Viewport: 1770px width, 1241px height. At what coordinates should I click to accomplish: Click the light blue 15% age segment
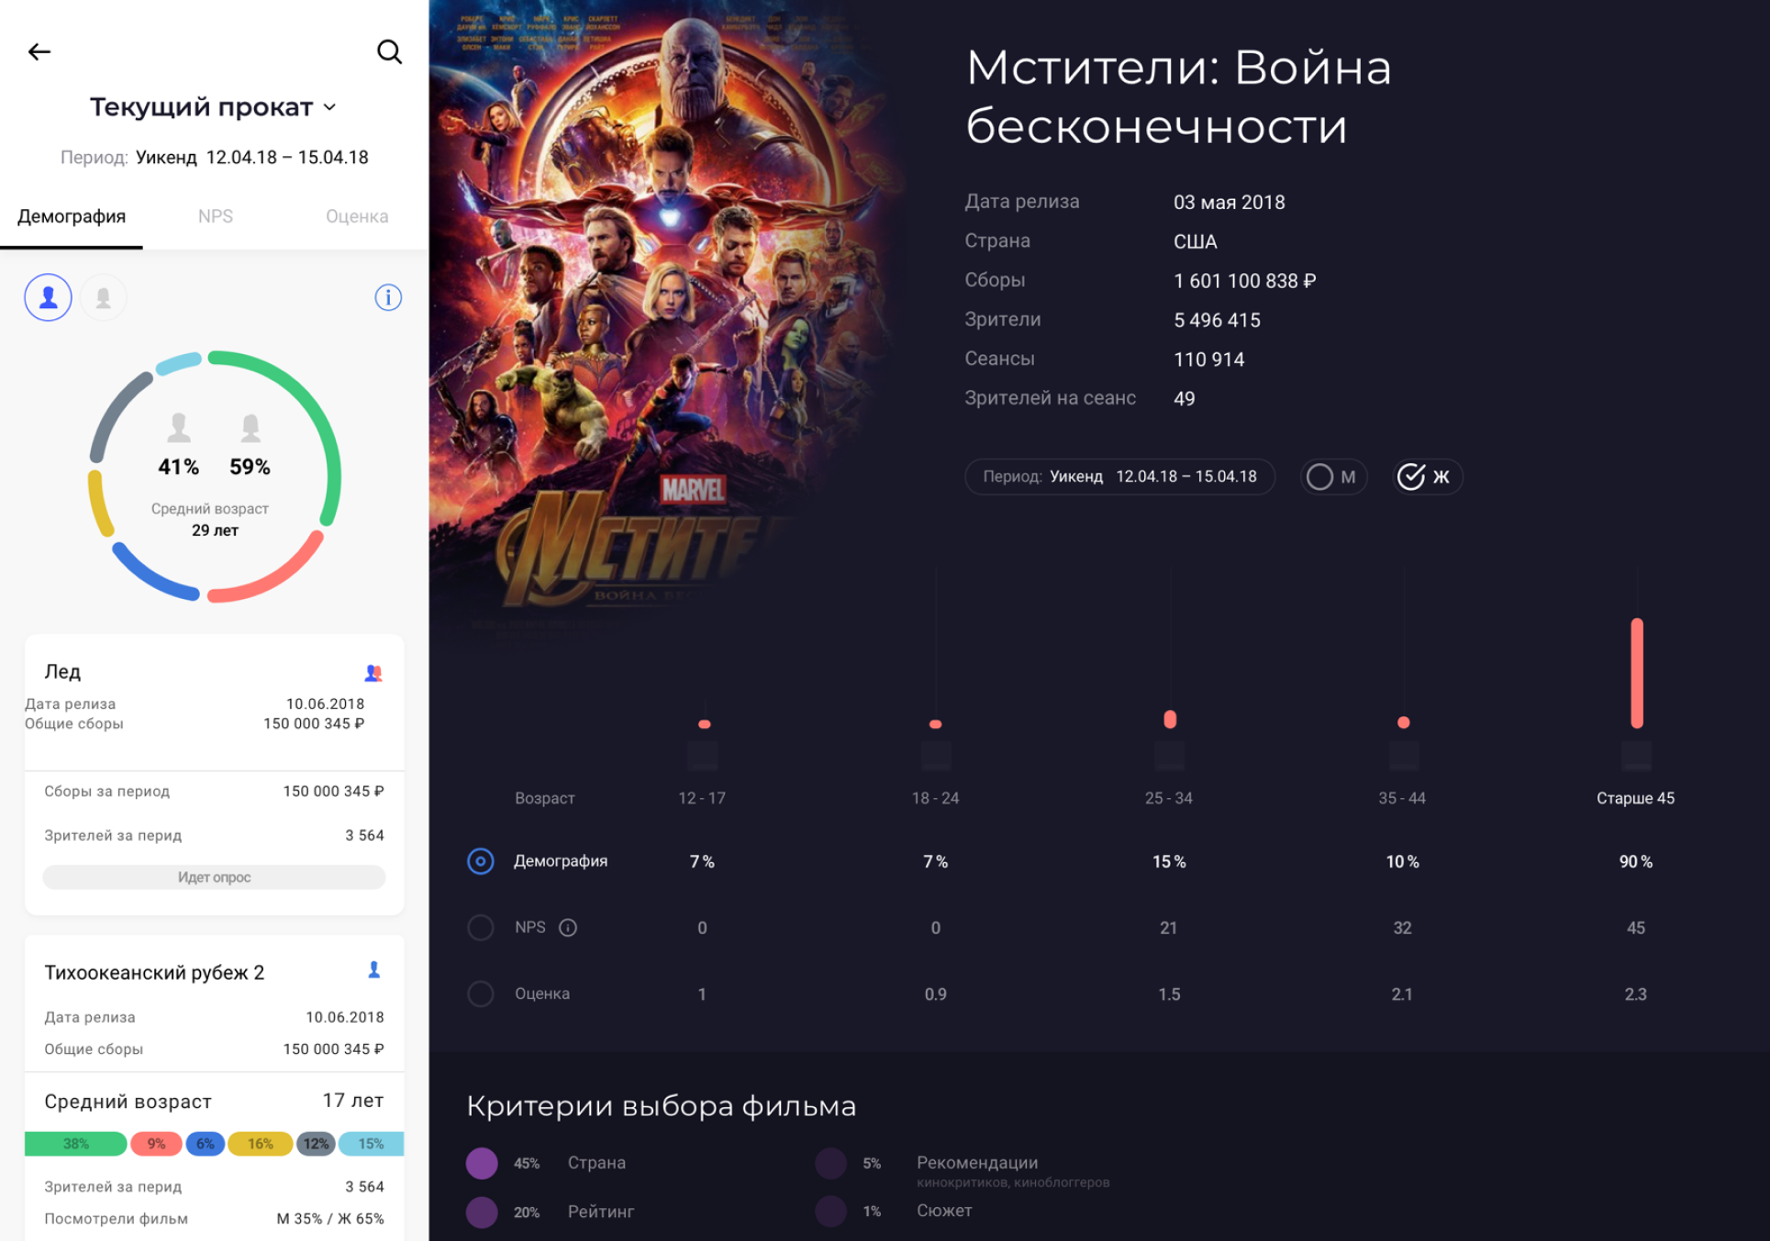pyautogui.click(x=371, y=1144)
